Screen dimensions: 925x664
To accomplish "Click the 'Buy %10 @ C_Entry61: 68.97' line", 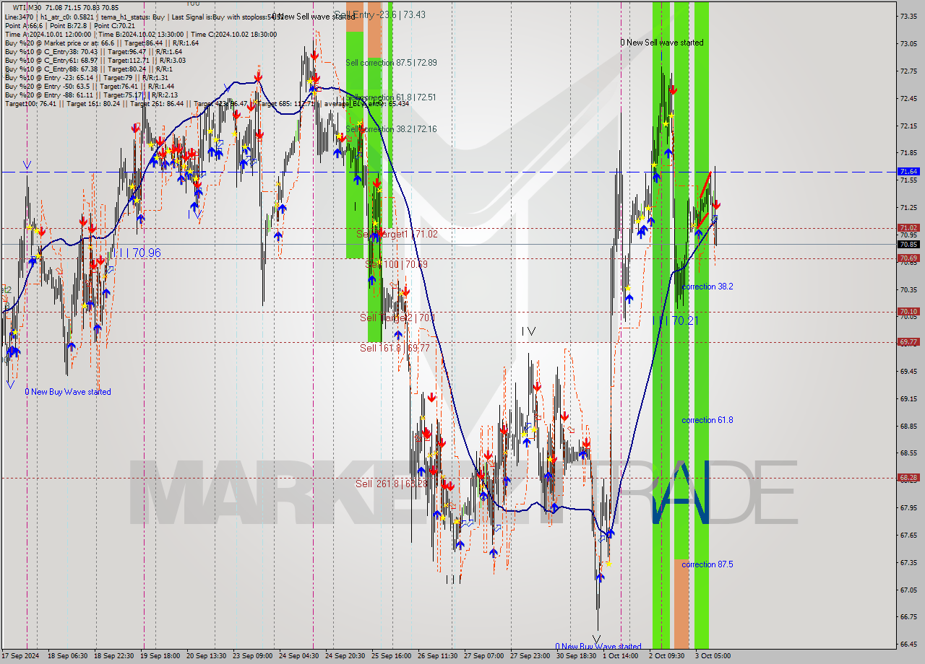I will [x=95, y=60].
